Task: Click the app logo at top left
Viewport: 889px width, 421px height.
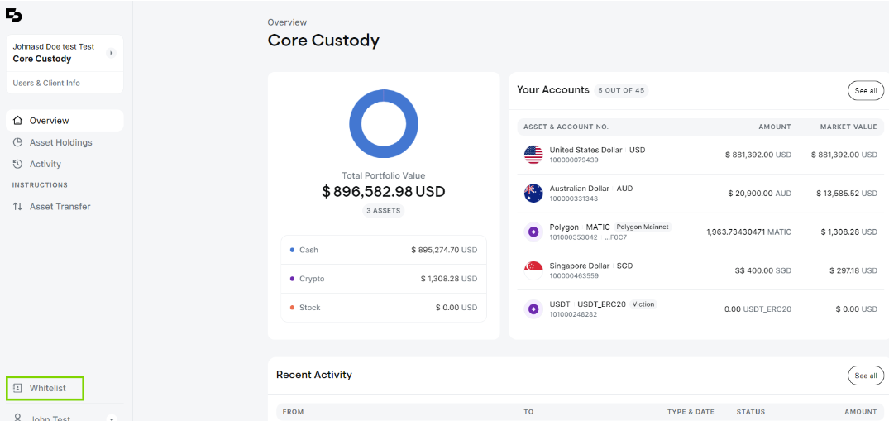Action: (14, 14)
